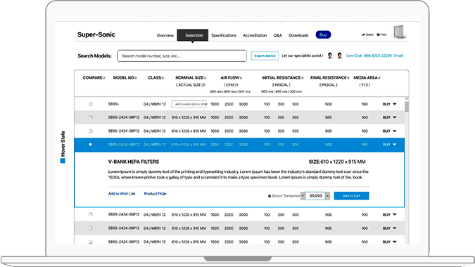
Task: Tick compare checkbox in gray row below 5895-
Action: point(90,117)
